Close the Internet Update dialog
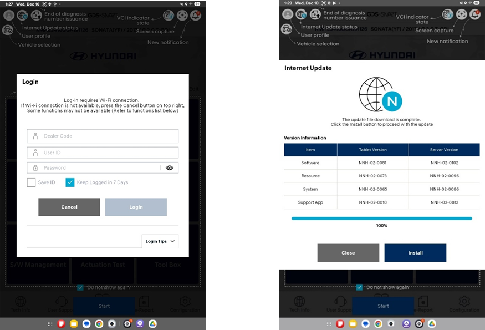485x330 pixels. point(348,253)
